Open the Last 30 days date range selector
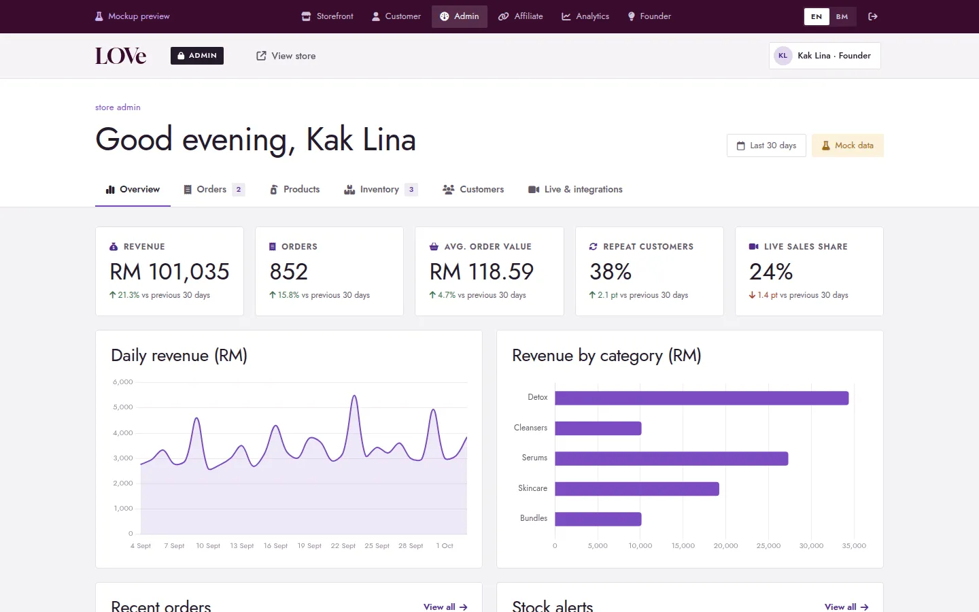This screenshot has width=979, height=612. click(x=766, y=146)
